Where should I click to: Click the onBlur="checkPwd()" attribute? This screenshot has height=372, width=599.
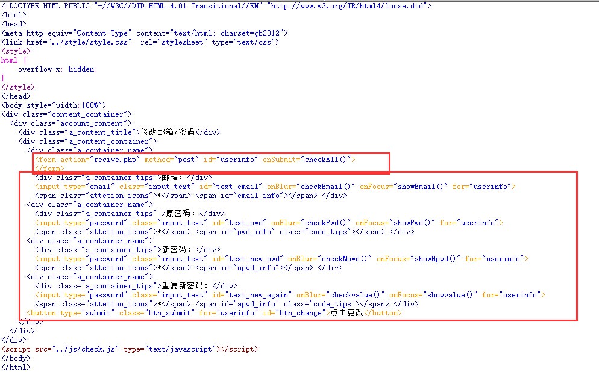311,223
